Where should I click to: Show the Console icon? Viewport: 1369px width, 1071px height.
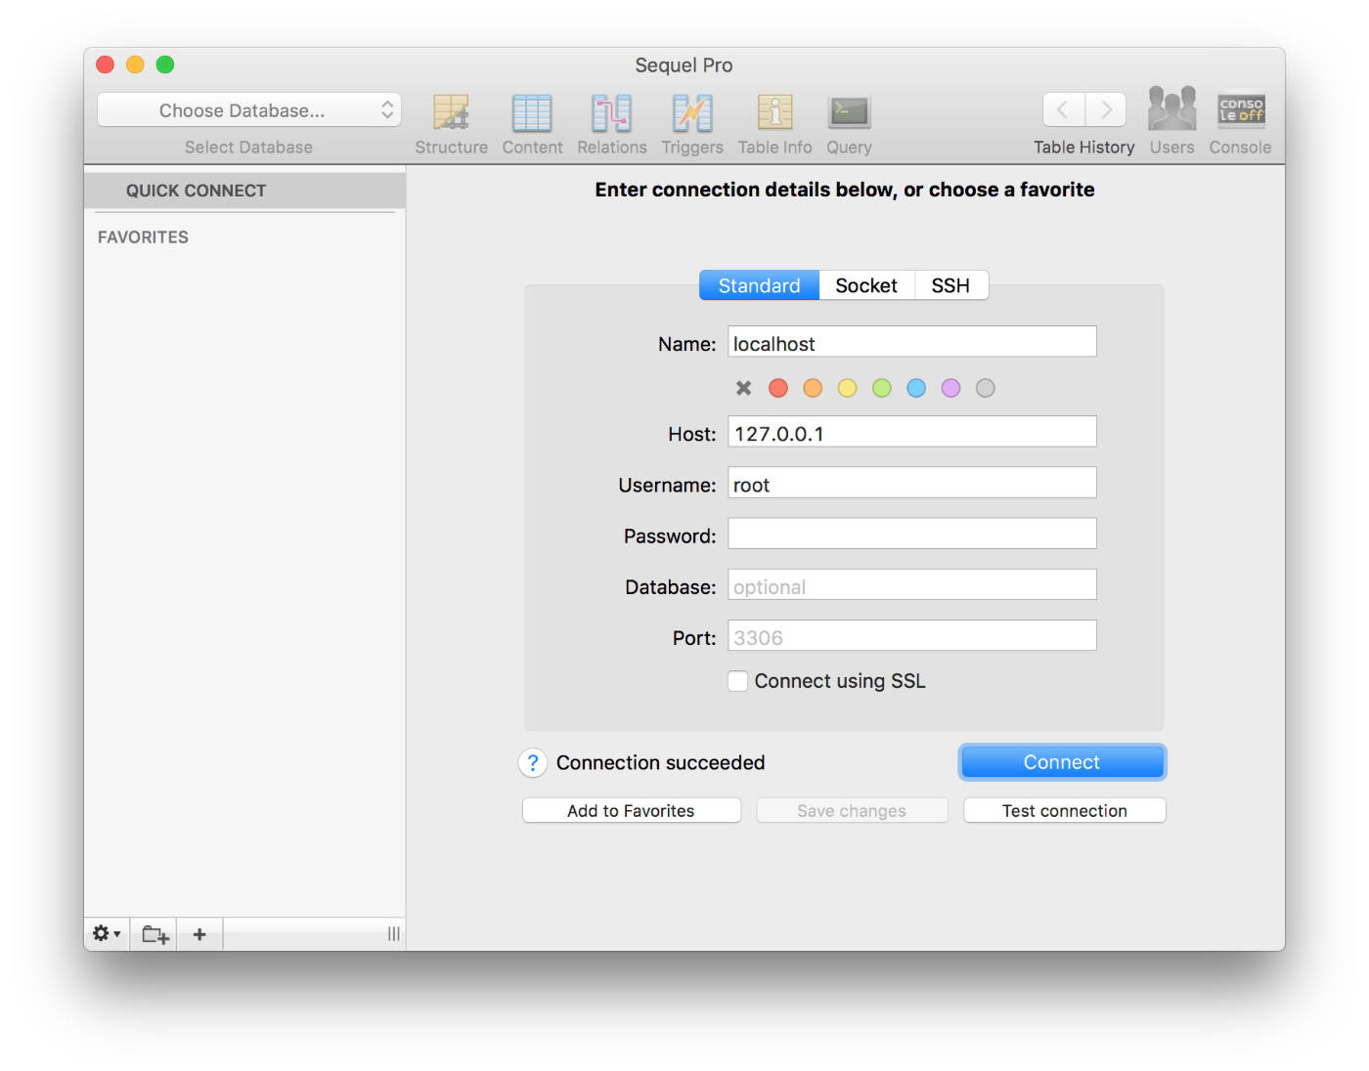pyautogui.click(x=1240, y=109)
